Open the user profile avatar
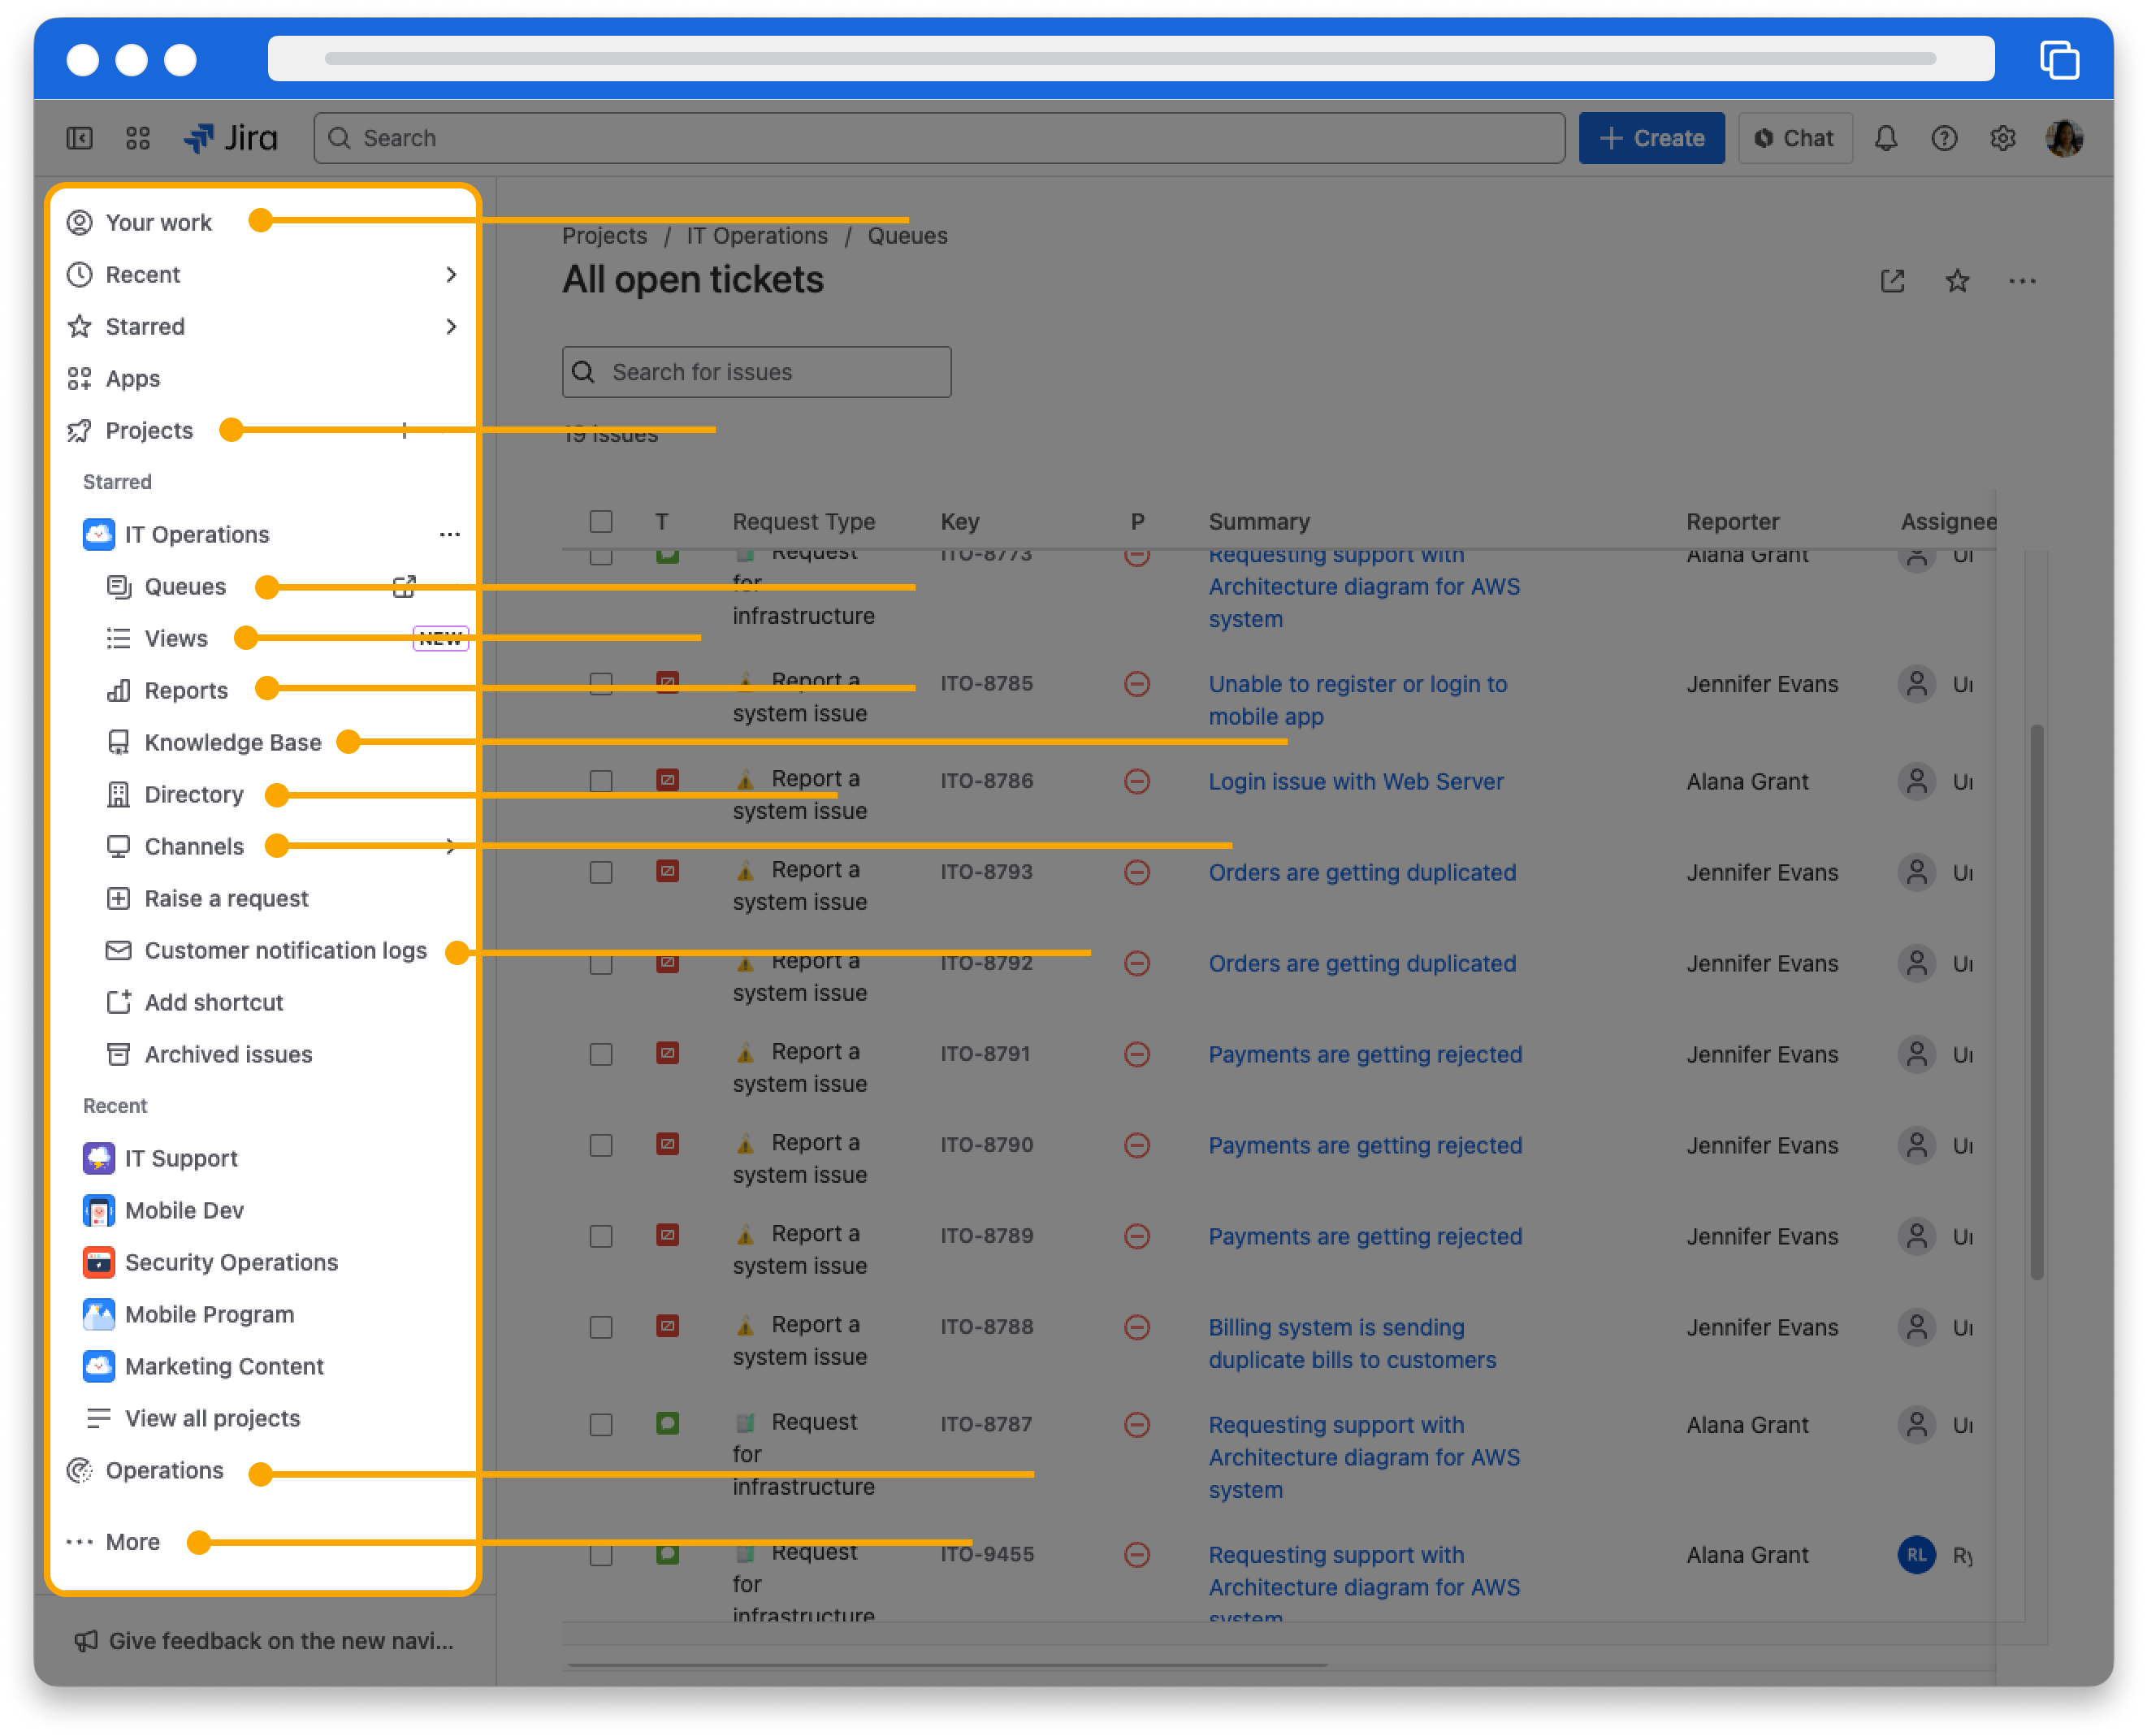The height and width of the screenshot is (1736, 2147). (2064, 138)
